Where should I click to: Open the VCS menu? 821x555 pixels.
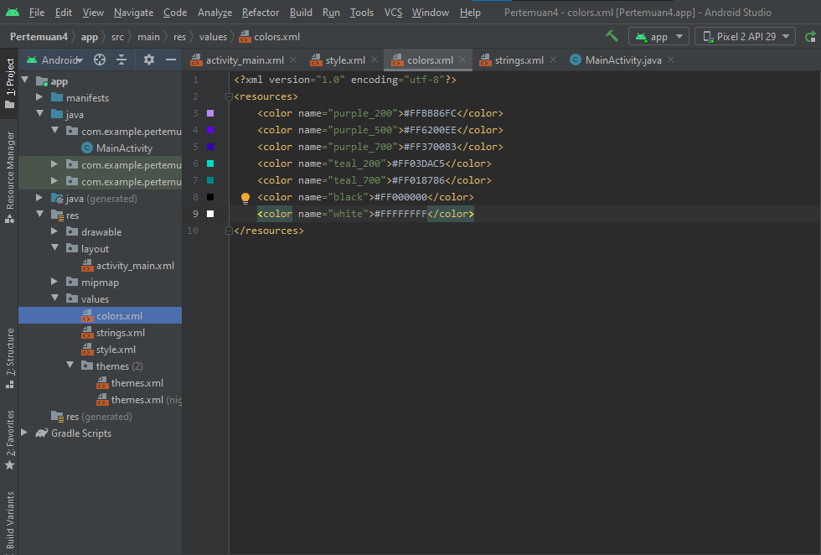[x=393, y=12]
